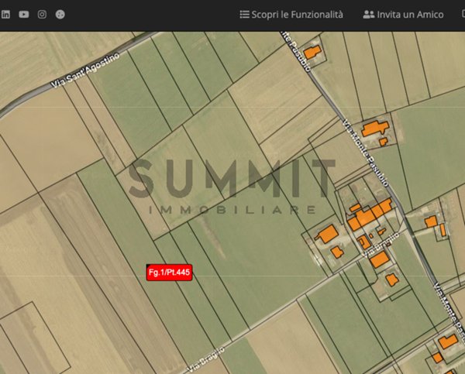Viewport: 465px width, 374px height.
Task: Click the Via Sant'Agostino street label
Action: (x=85, y=70)
